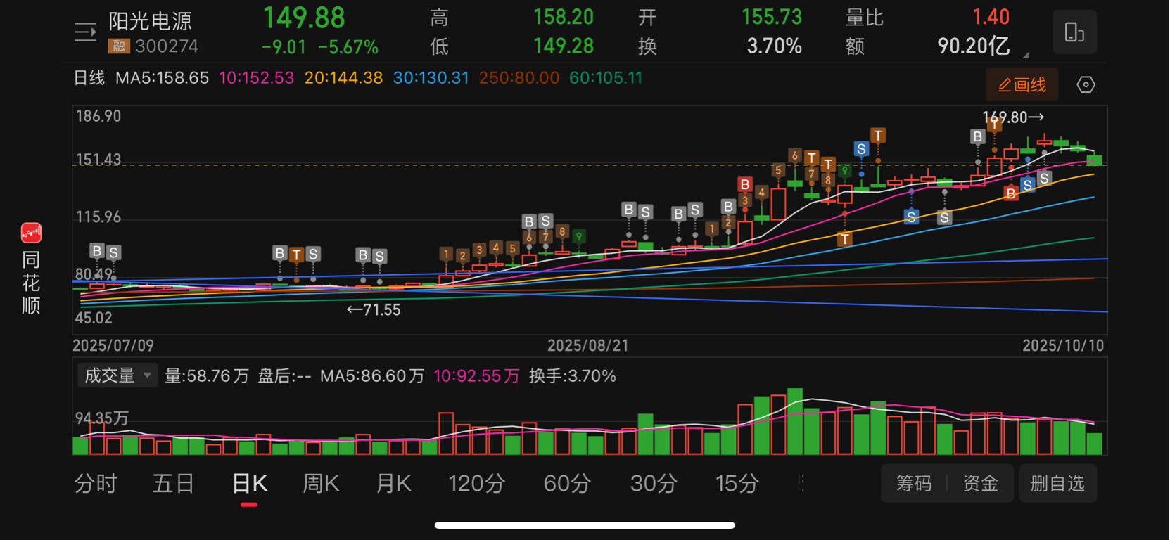Tap the stock name 阳光电源
Viewport: 1170px width, 540px height.
coord(150,21)
